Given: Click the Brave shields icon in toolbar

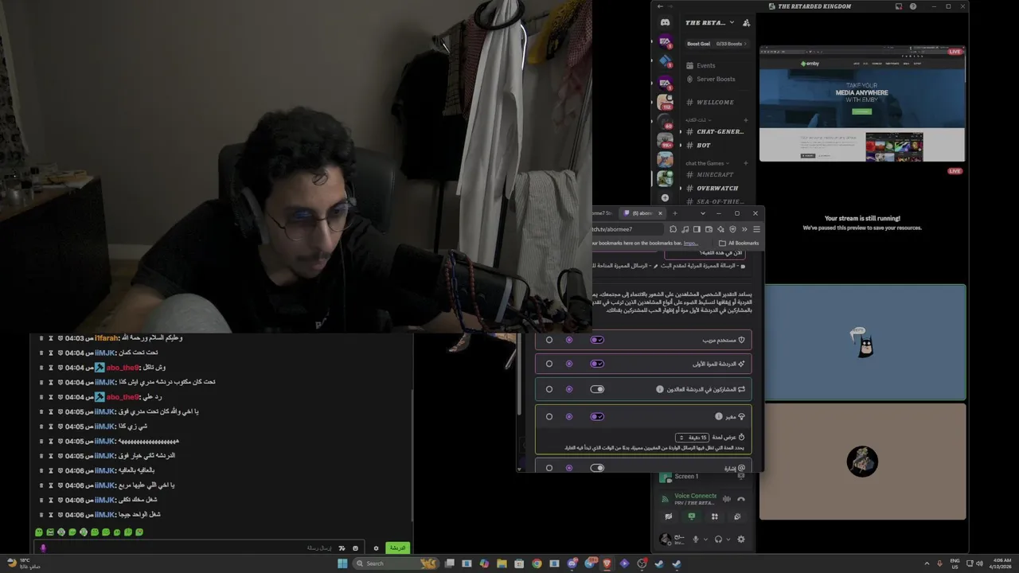Looking at the screenshot, I should click(x=732, y=229).
